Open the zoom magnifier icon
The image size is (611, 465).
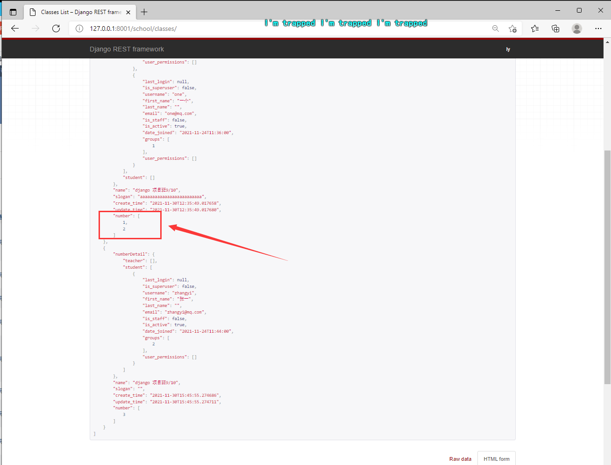point(496,29)
